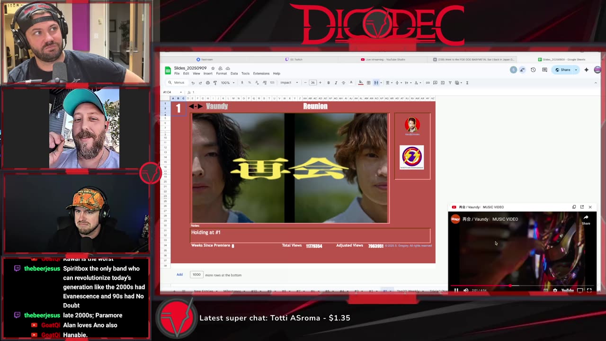Open the Data menu
Screen dimensions: 606x341
pos(234,73)
